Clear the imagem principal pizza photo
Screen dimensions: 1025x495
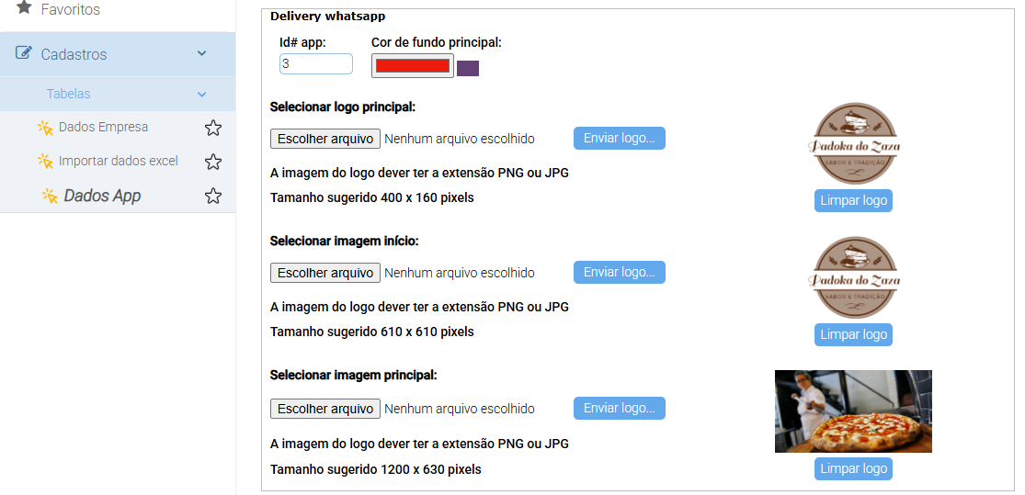click(853, 468)
